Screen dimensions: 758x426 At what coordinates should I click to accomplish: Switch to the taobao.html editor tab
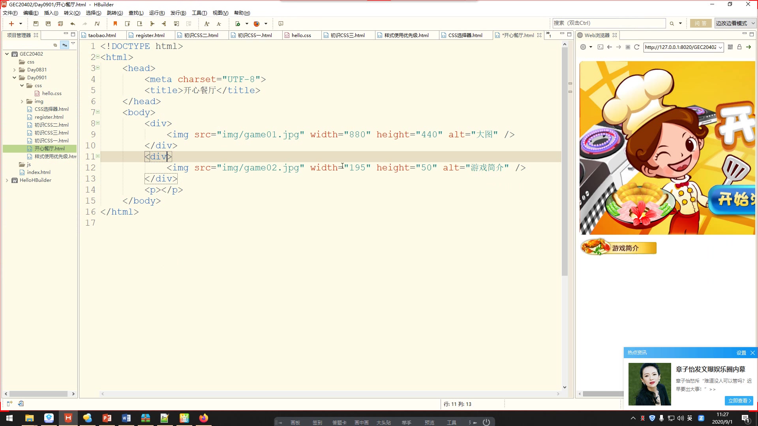pos(102,35)
